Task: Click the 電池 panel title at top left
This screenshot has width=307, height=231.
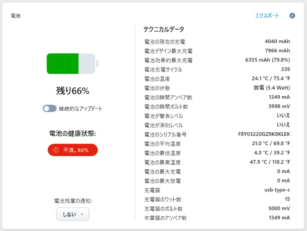Action: [16, 16]
